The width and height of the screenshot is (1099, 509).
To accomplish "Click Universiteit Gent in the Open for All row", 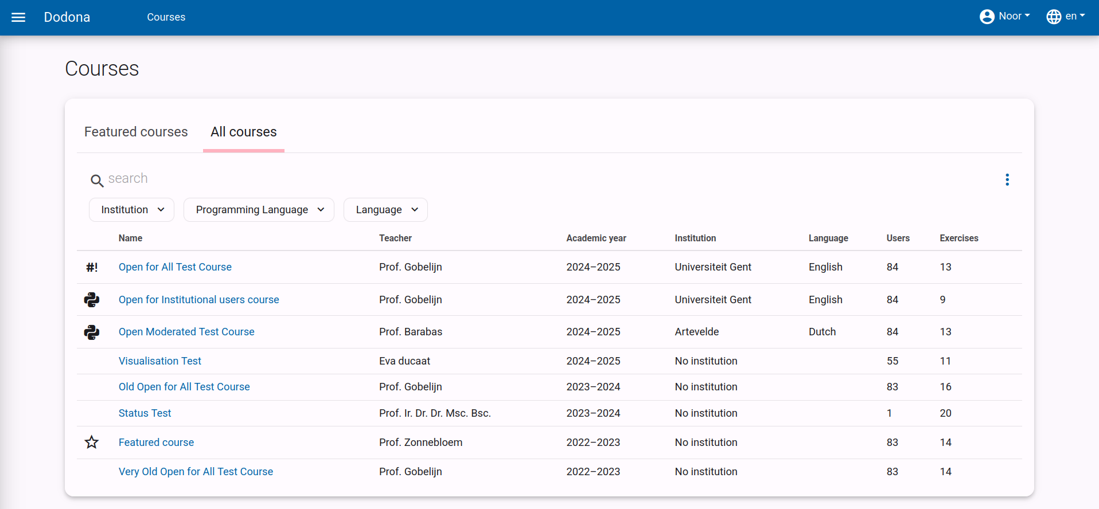I will point(713,267).
